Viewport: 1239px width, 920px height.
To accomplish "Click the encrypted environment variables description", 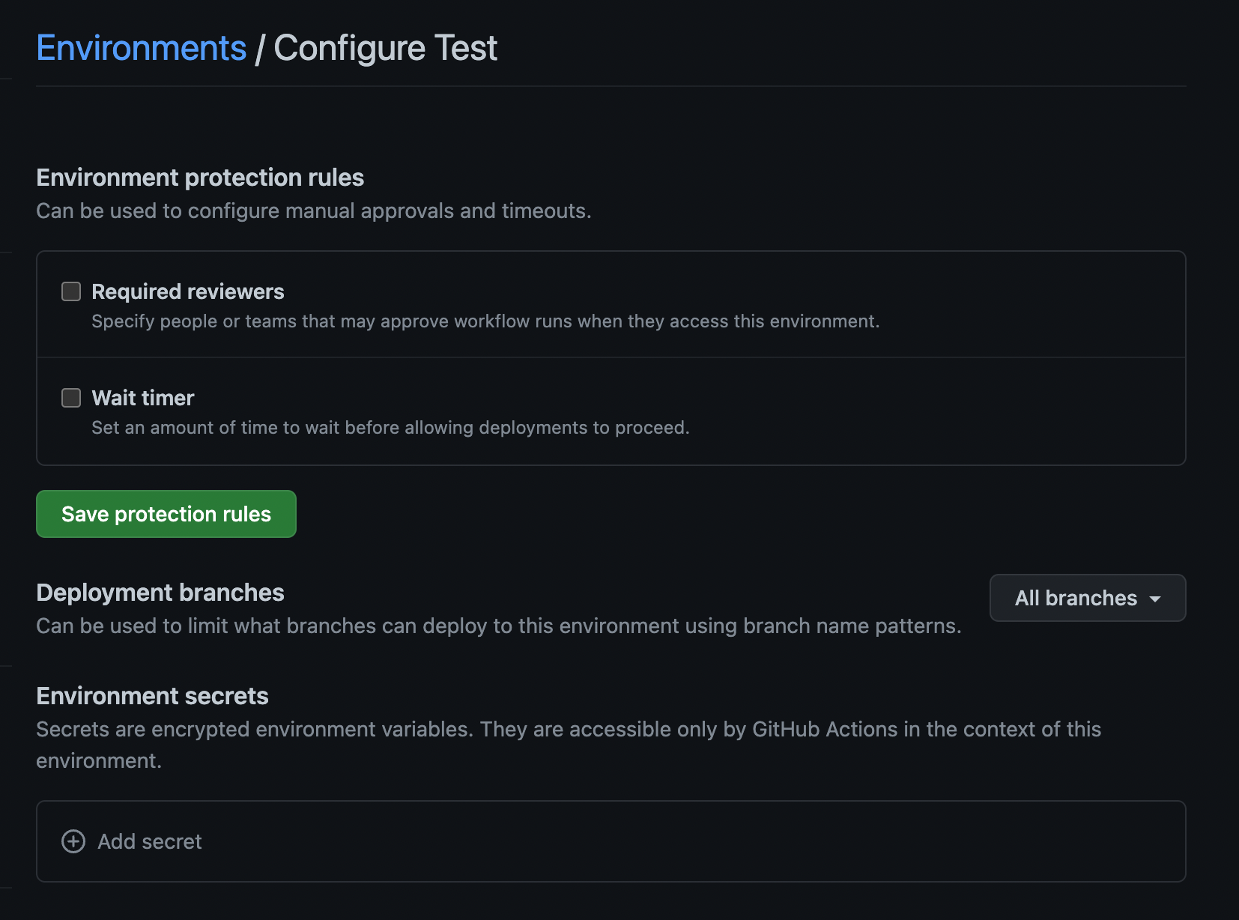I will pos(568,730).
